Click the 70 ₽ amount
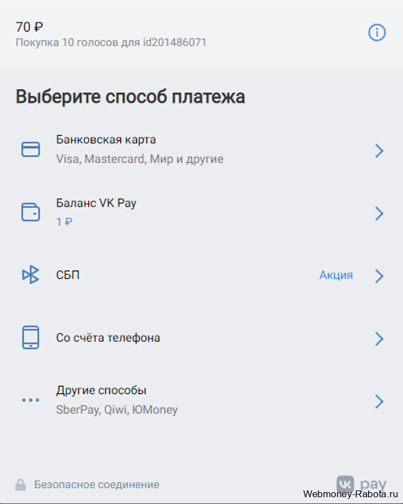Viewport: 403px width, 504px height. coord(29,27)
